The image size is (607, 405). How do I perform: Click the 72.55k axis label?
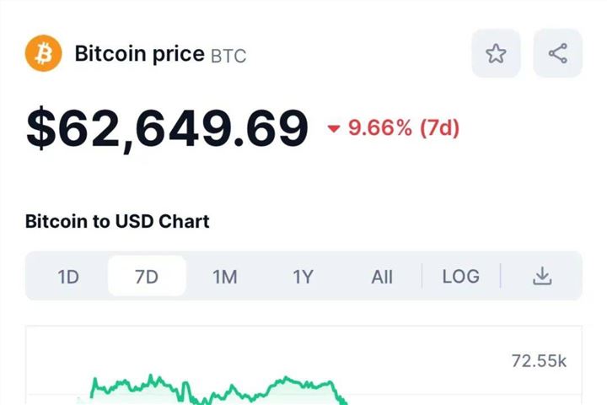539,361
